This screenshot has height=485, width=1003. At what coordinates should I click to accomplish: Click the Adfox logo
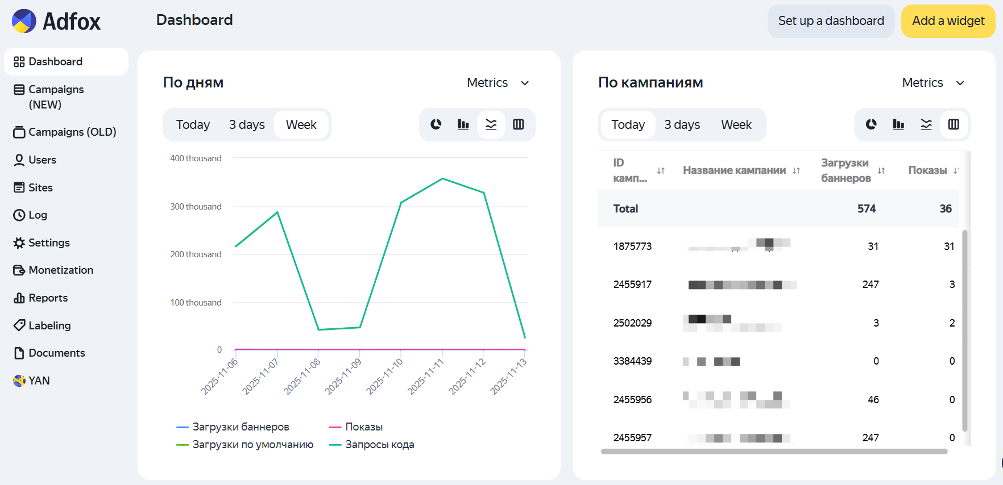(x=56, y=22)
